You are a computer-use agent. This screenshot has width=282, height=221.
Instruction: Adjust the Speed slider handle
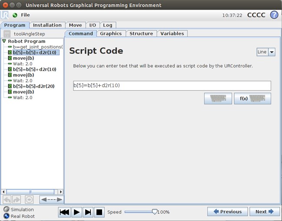[x=155, y=212]
